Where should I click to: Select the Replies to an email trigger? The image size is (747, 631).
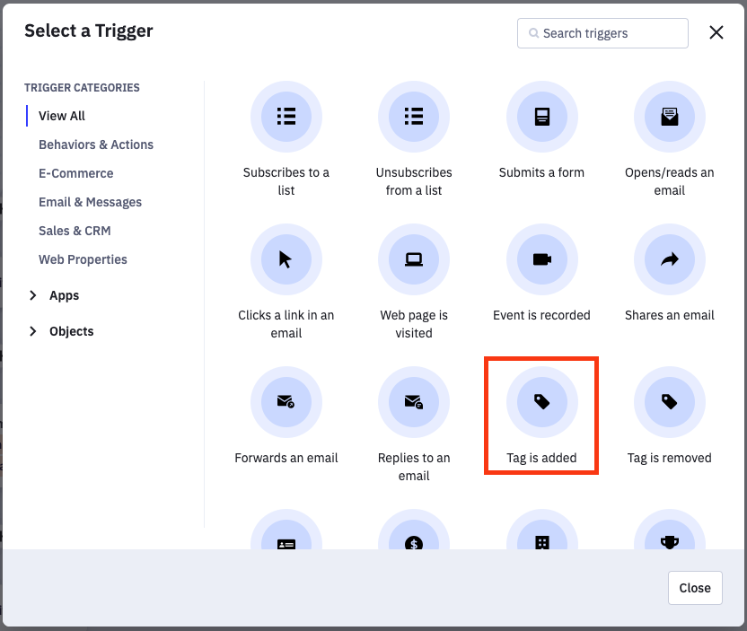414,402
